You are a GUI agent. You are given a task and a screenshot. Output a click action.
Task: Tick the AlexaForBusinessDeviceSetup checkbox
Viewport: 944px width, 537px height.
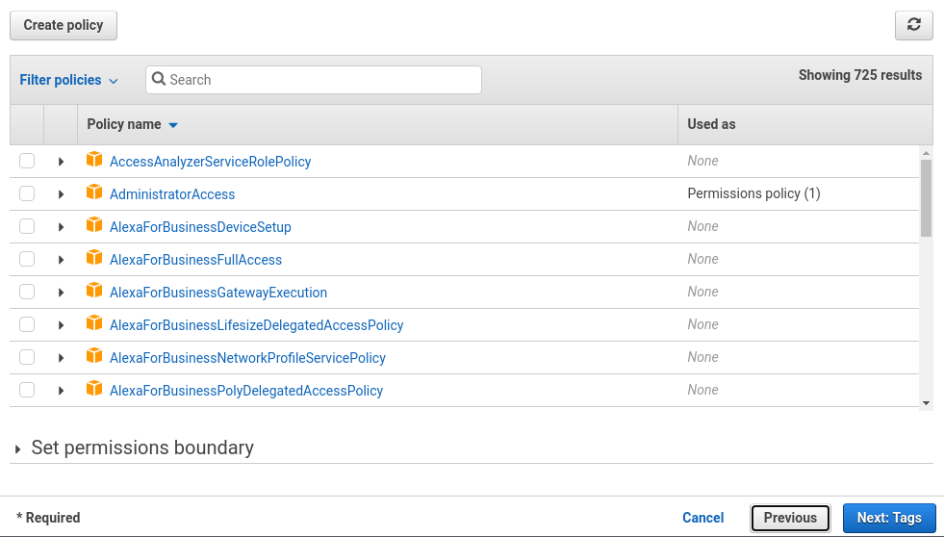tap(27, 226)
